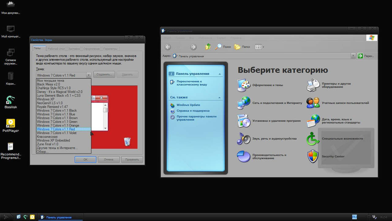Choose 'Zune Final v1.0' theme
392x221 pixels.
[x=64, y=144]
